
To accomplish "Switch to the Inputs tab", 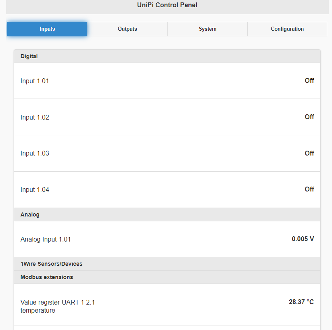I will (x=47, y=29).
